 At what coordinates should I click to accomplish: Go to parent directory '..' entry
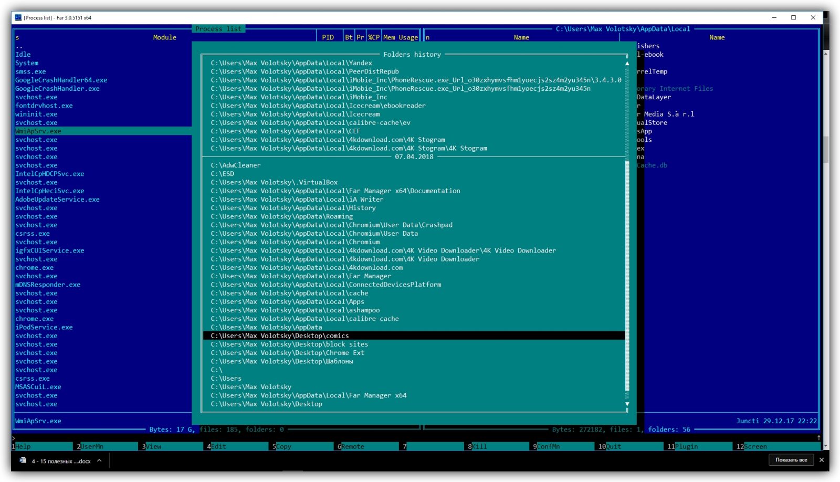[19, 46]
